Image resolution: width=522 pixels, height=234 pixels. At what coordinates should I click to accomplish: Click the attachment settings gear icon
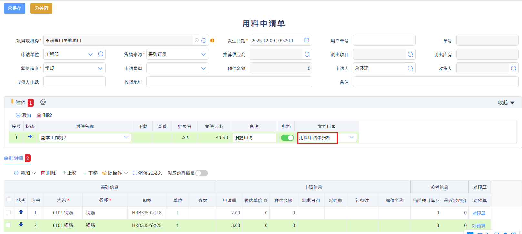[x=43, y=102]
